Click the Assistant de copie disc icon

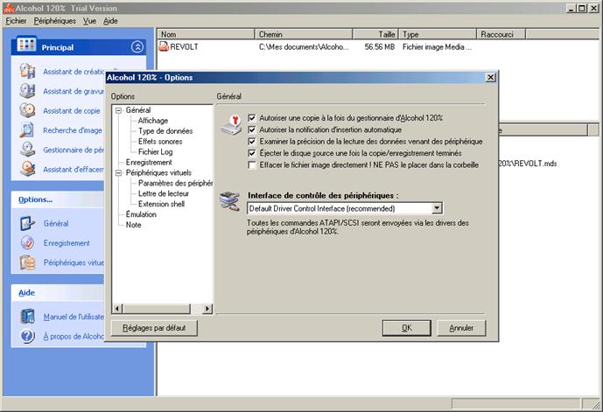(x=28, y=110)
